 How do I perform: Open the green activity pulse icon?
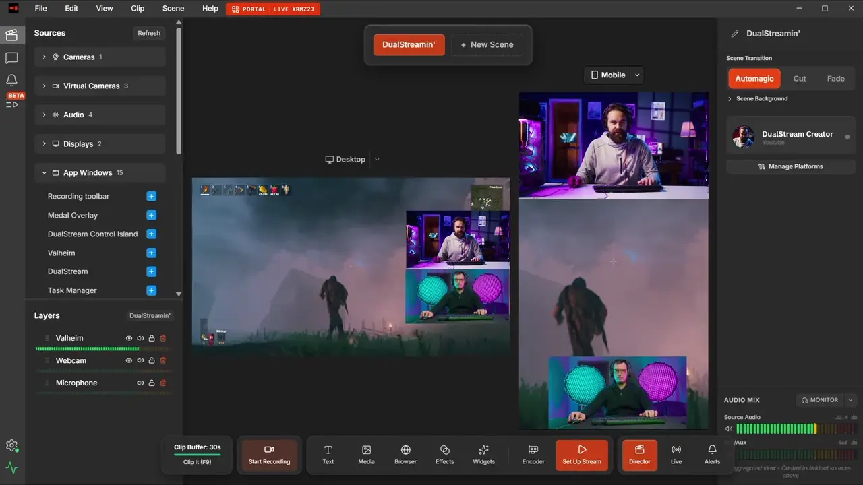pyautogui.click(x=11, y=467)
